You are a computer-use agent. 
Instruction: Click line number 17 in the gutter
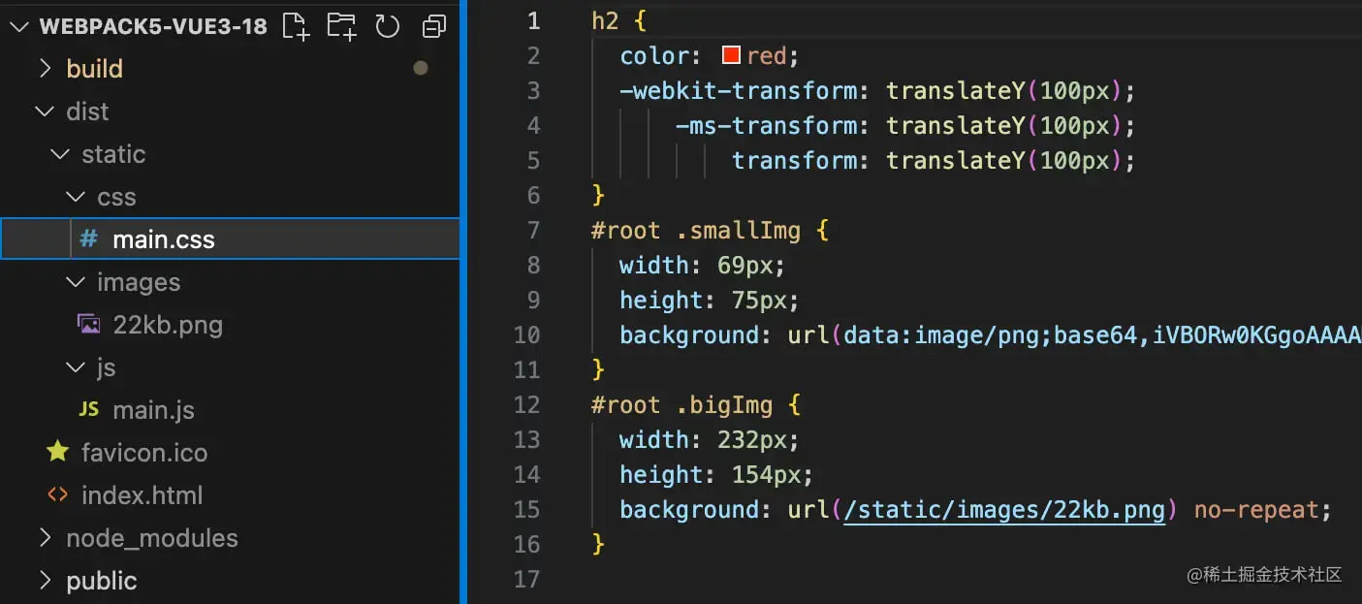(x=526, y=580)
